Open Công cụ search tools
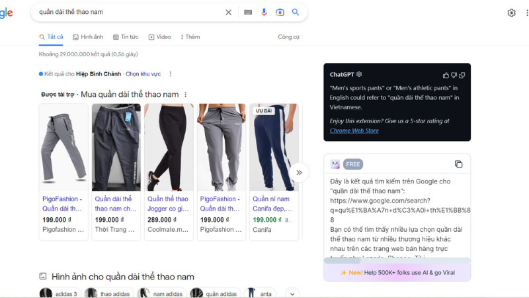 point(288,37)
